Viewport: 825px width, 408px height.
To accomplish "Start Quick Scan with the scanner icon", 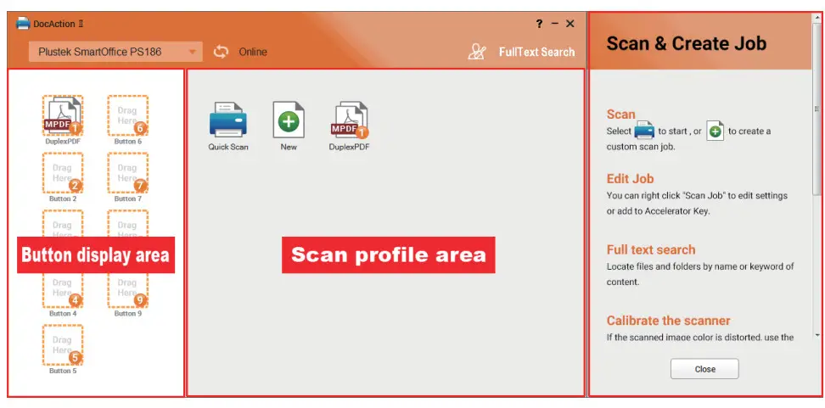I will pyautogui.click(x=228, y=120).
